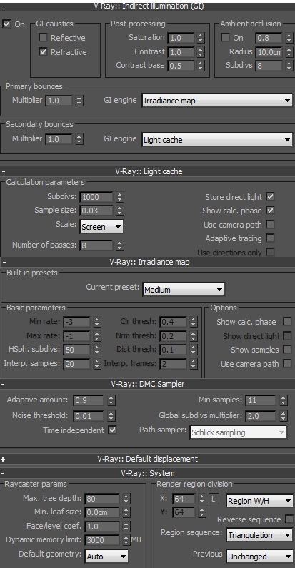
Task: Click Adaptive amount field
Action: coord(89,400)
